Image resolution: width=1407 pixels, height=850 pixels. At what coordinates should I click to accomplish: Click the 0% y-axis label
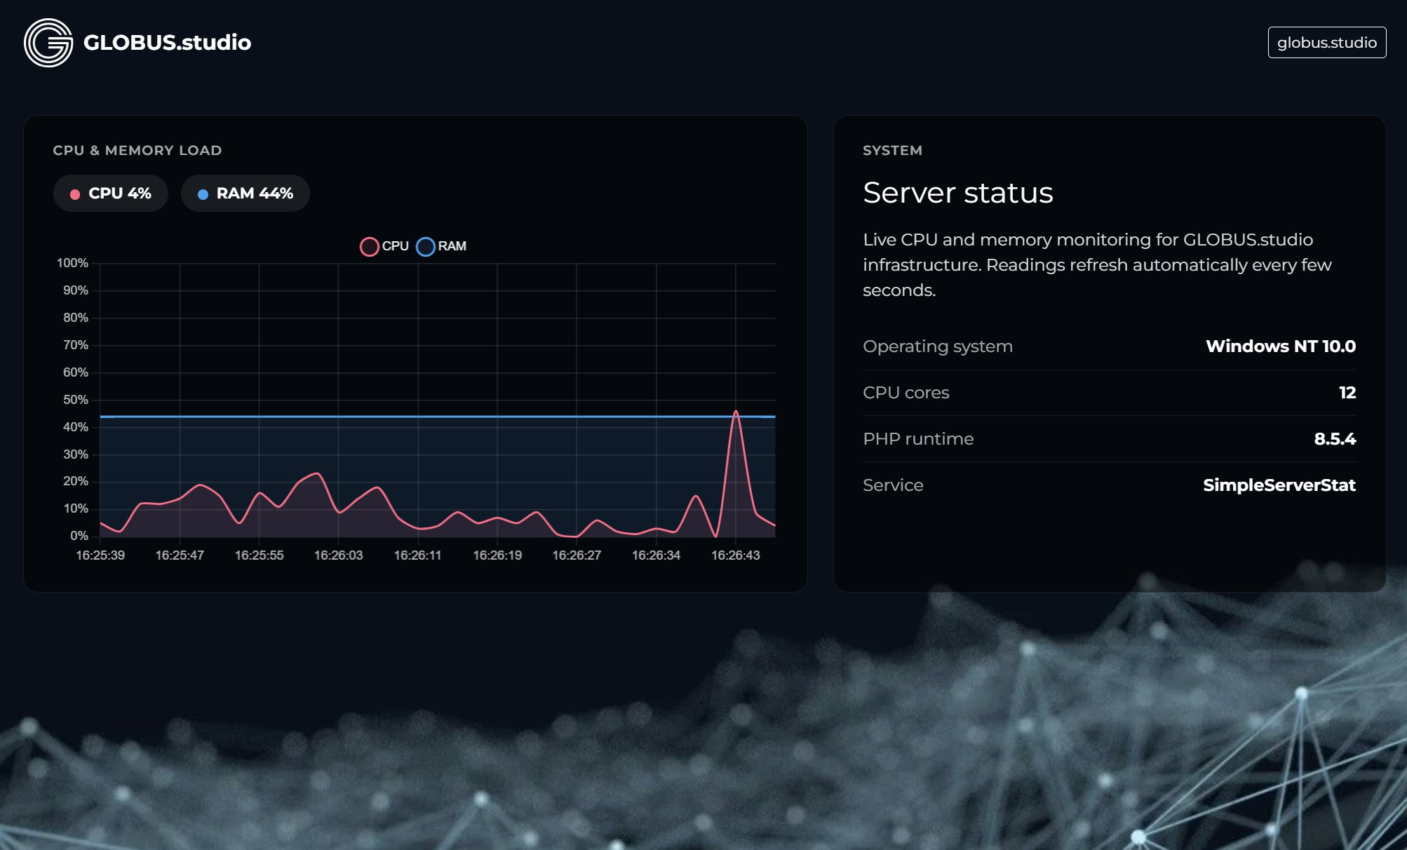[79, 536]
